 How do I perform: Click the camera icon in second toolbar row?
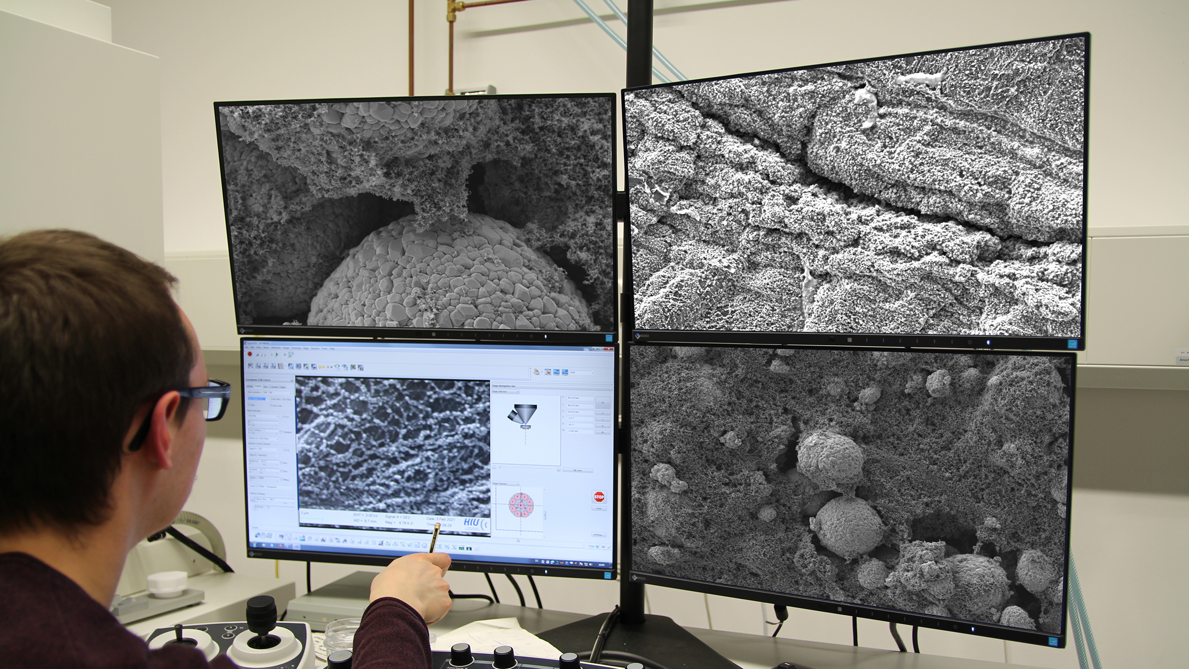[x=353, y=367]
